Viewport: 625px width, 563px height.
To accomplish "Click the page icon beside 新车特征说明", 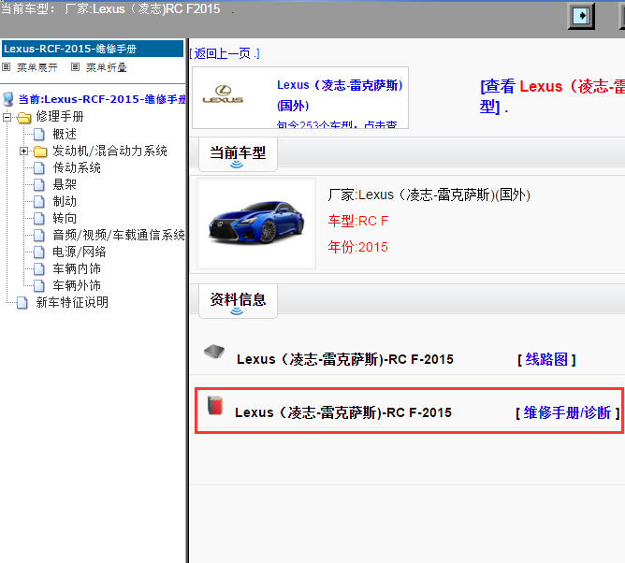I will pyautogui.click(x=22, y=303).
